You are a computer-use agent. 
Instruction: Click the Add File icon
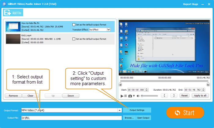7,12
